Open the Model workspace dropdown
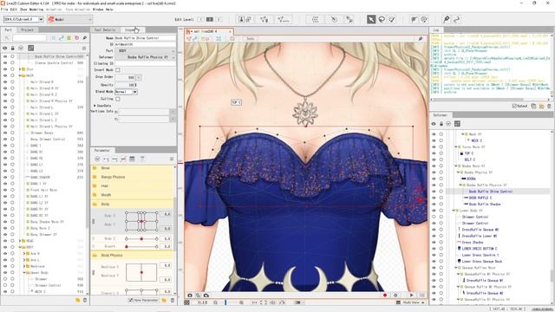 (x=69, y=19)
